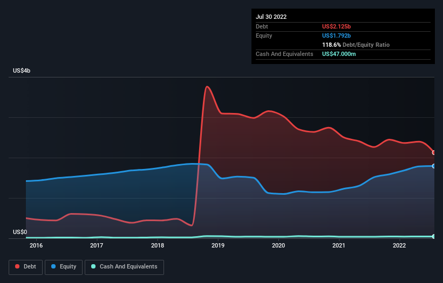The width and height of the screenshot is (443, 283).
Task: Click the blue Equity endpoint marker
Action: (434, 166)
